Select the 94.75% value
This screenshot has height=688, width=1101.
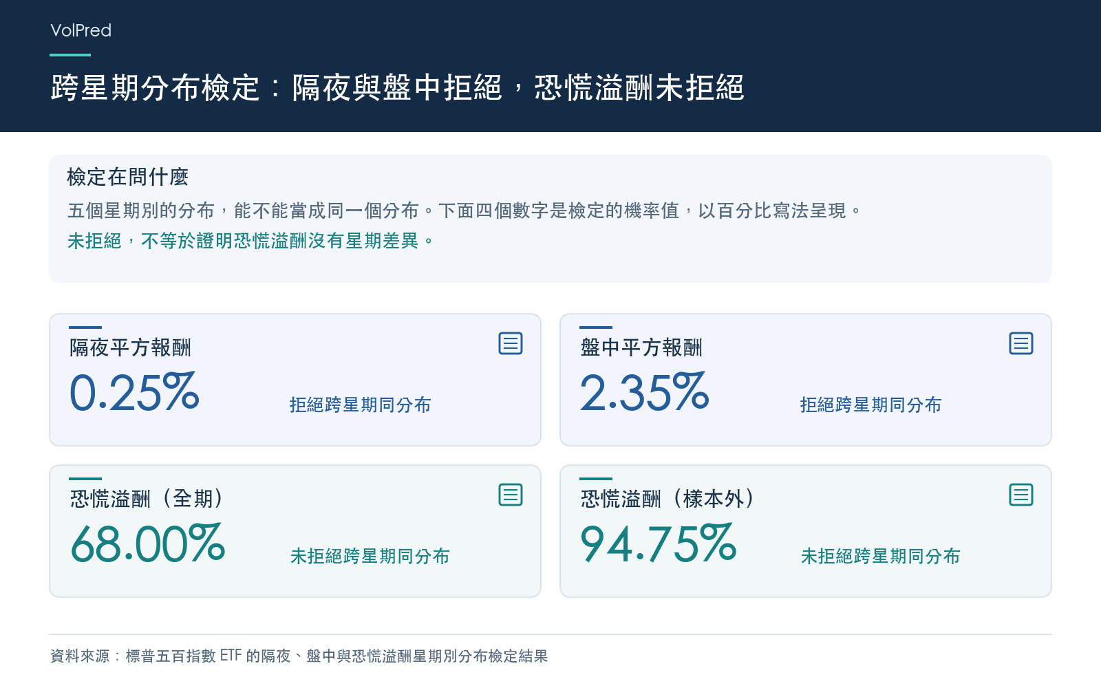coord(659,544)
